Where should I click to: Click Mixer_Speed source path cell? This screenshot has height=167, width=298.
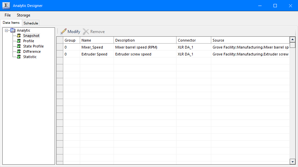[x=250, y=47]
